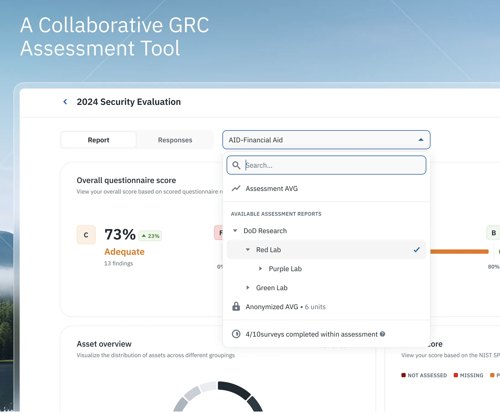500x414 pixels.
Task: Click the MISSING legend red swatch
Action: (x=456, y=375)
